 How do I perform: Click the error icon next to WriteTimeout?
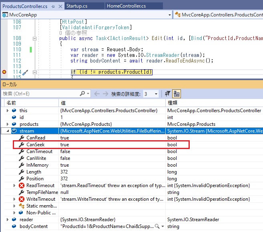point(22,199)
